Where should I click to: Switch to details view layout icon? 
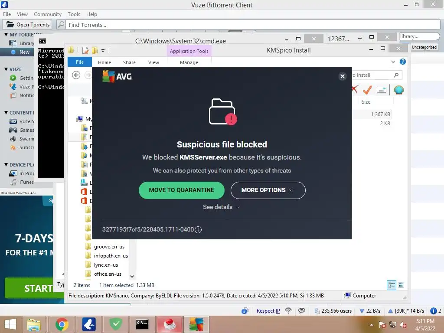pos(392,285)
